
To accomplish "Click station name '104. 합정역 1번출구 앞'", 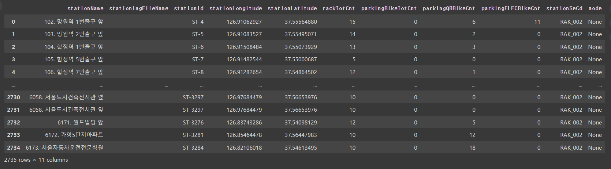I will coord(74,47).
